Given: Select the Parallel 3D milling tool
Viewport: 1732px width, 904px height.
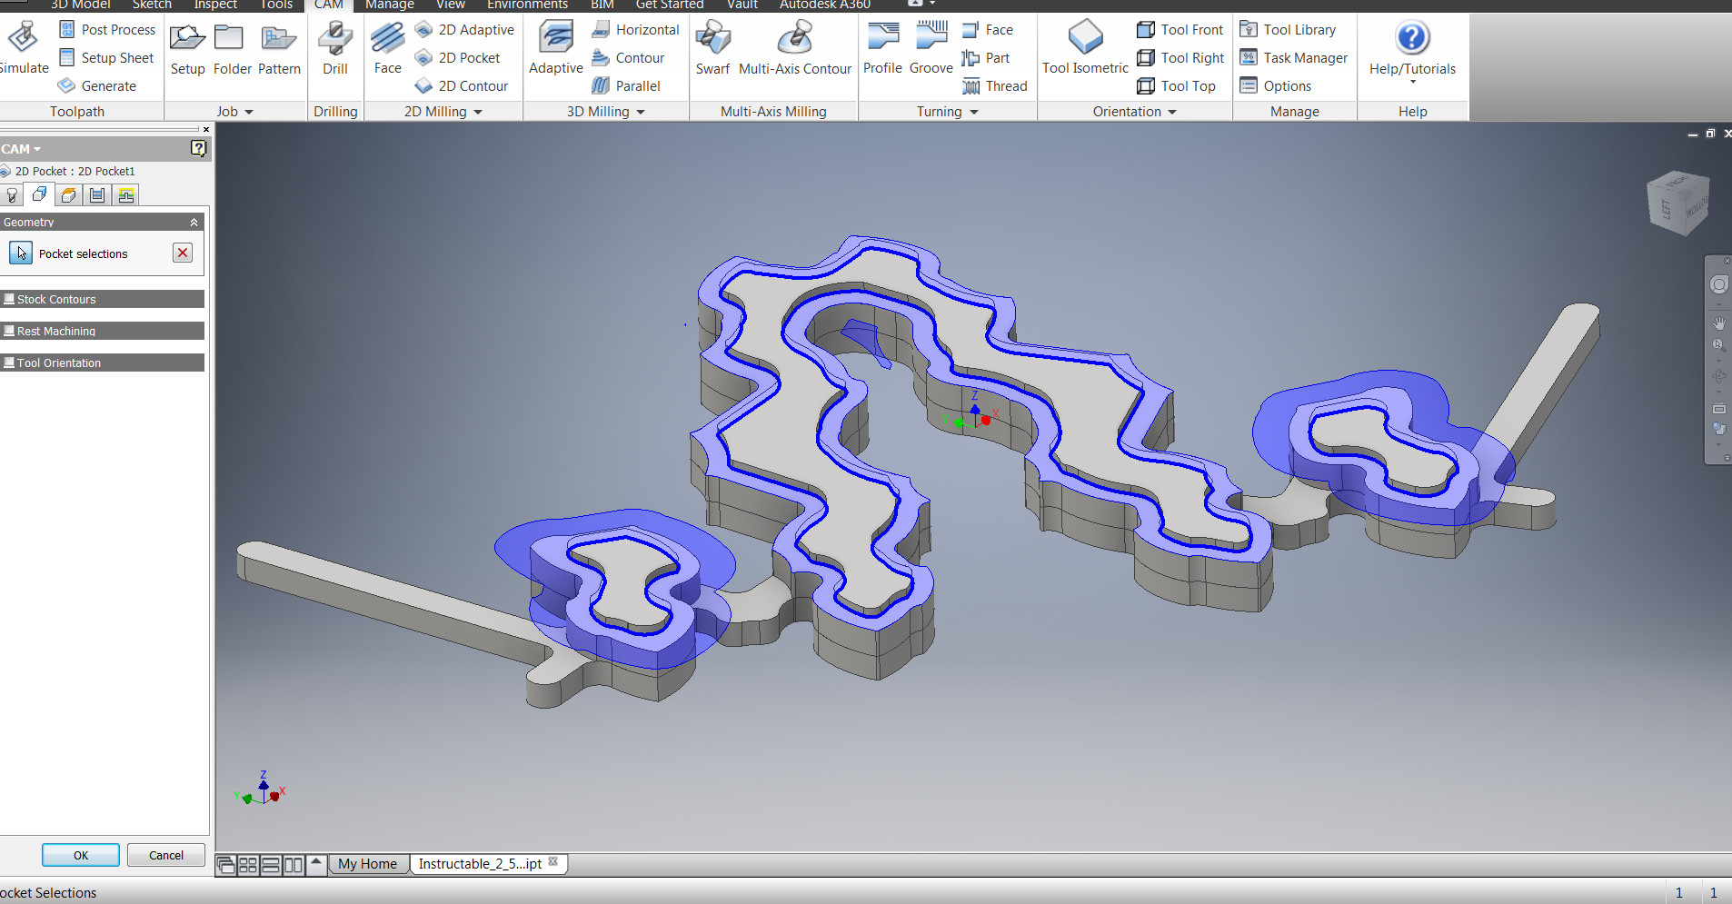Looking at the screenshot, I should [x=625, y=85].
